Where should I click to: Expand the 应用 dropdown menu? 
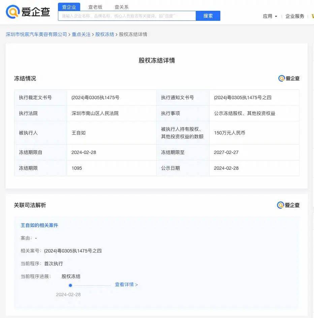pyautogui.click(x=270, y=16)
